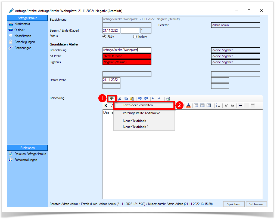The image size is (277, 220).
Task: Click the Redo arrow icon
Action: pyautogui.click(x=146, y=99)
